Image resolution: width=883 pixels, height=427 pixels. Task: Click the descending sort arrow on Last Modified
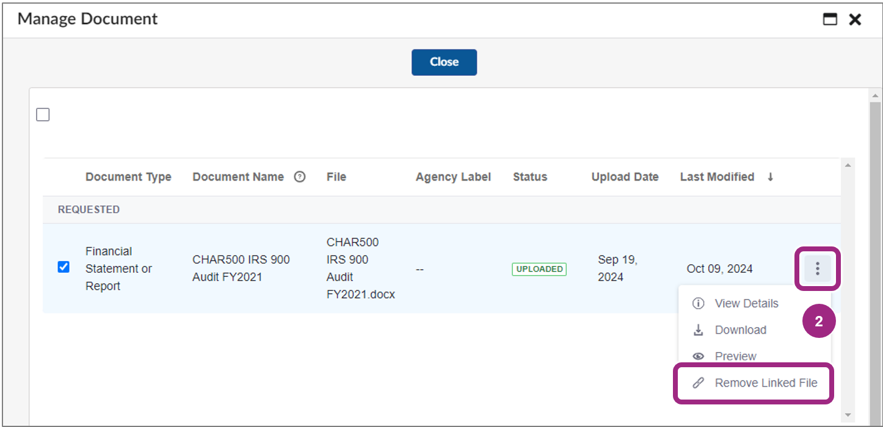pyautogui.click(x=771, y=176)
